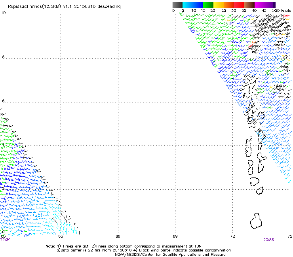The image size is (293, 257).
Task: Pick the red 30–35 knots legend segment
Action: tap(239, 5)
